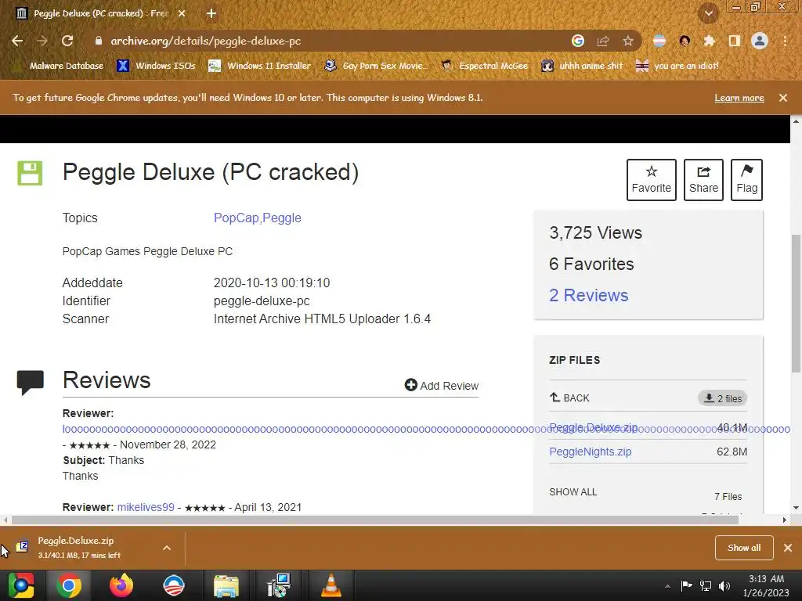802x601 pixels.
Task: Open the Chrome three-dot menu
Action: pos(785,41)
